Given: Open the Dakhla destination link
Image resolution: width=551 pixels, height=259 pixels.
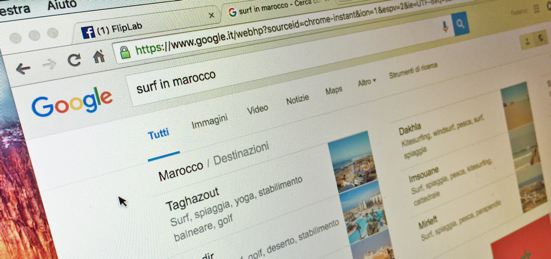Looking at the screenshot, I should pos(410,129).
